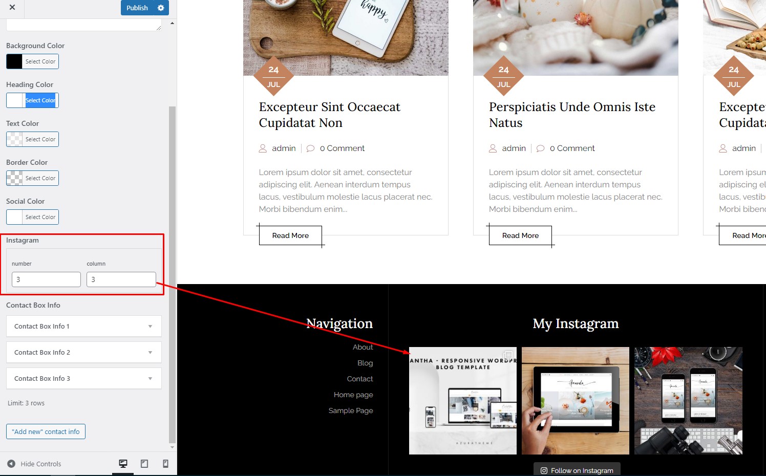Image resolution: width=766 pixels, height=476 pixels.
Task: Click Read More on Perspiciatis Unde post
Action: (x=520, y=235)
